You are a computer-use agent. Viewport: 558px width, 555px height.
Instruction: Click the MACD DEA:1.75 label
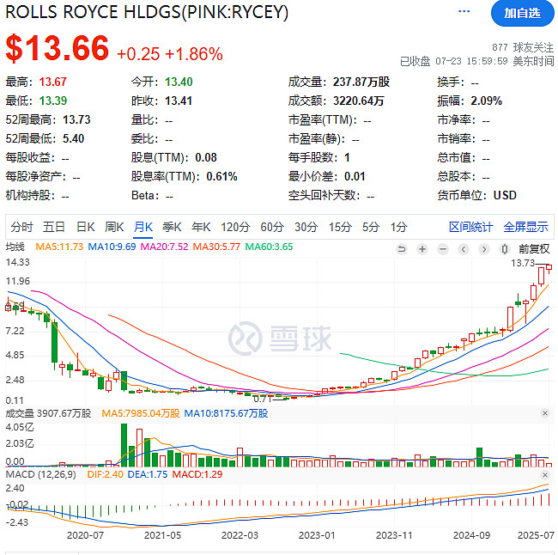tap(148, 474)
